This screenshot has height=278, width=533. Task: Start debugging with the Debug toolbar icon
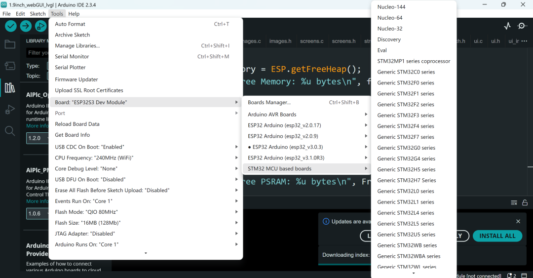pyautogui.click(x=40, y=26)
